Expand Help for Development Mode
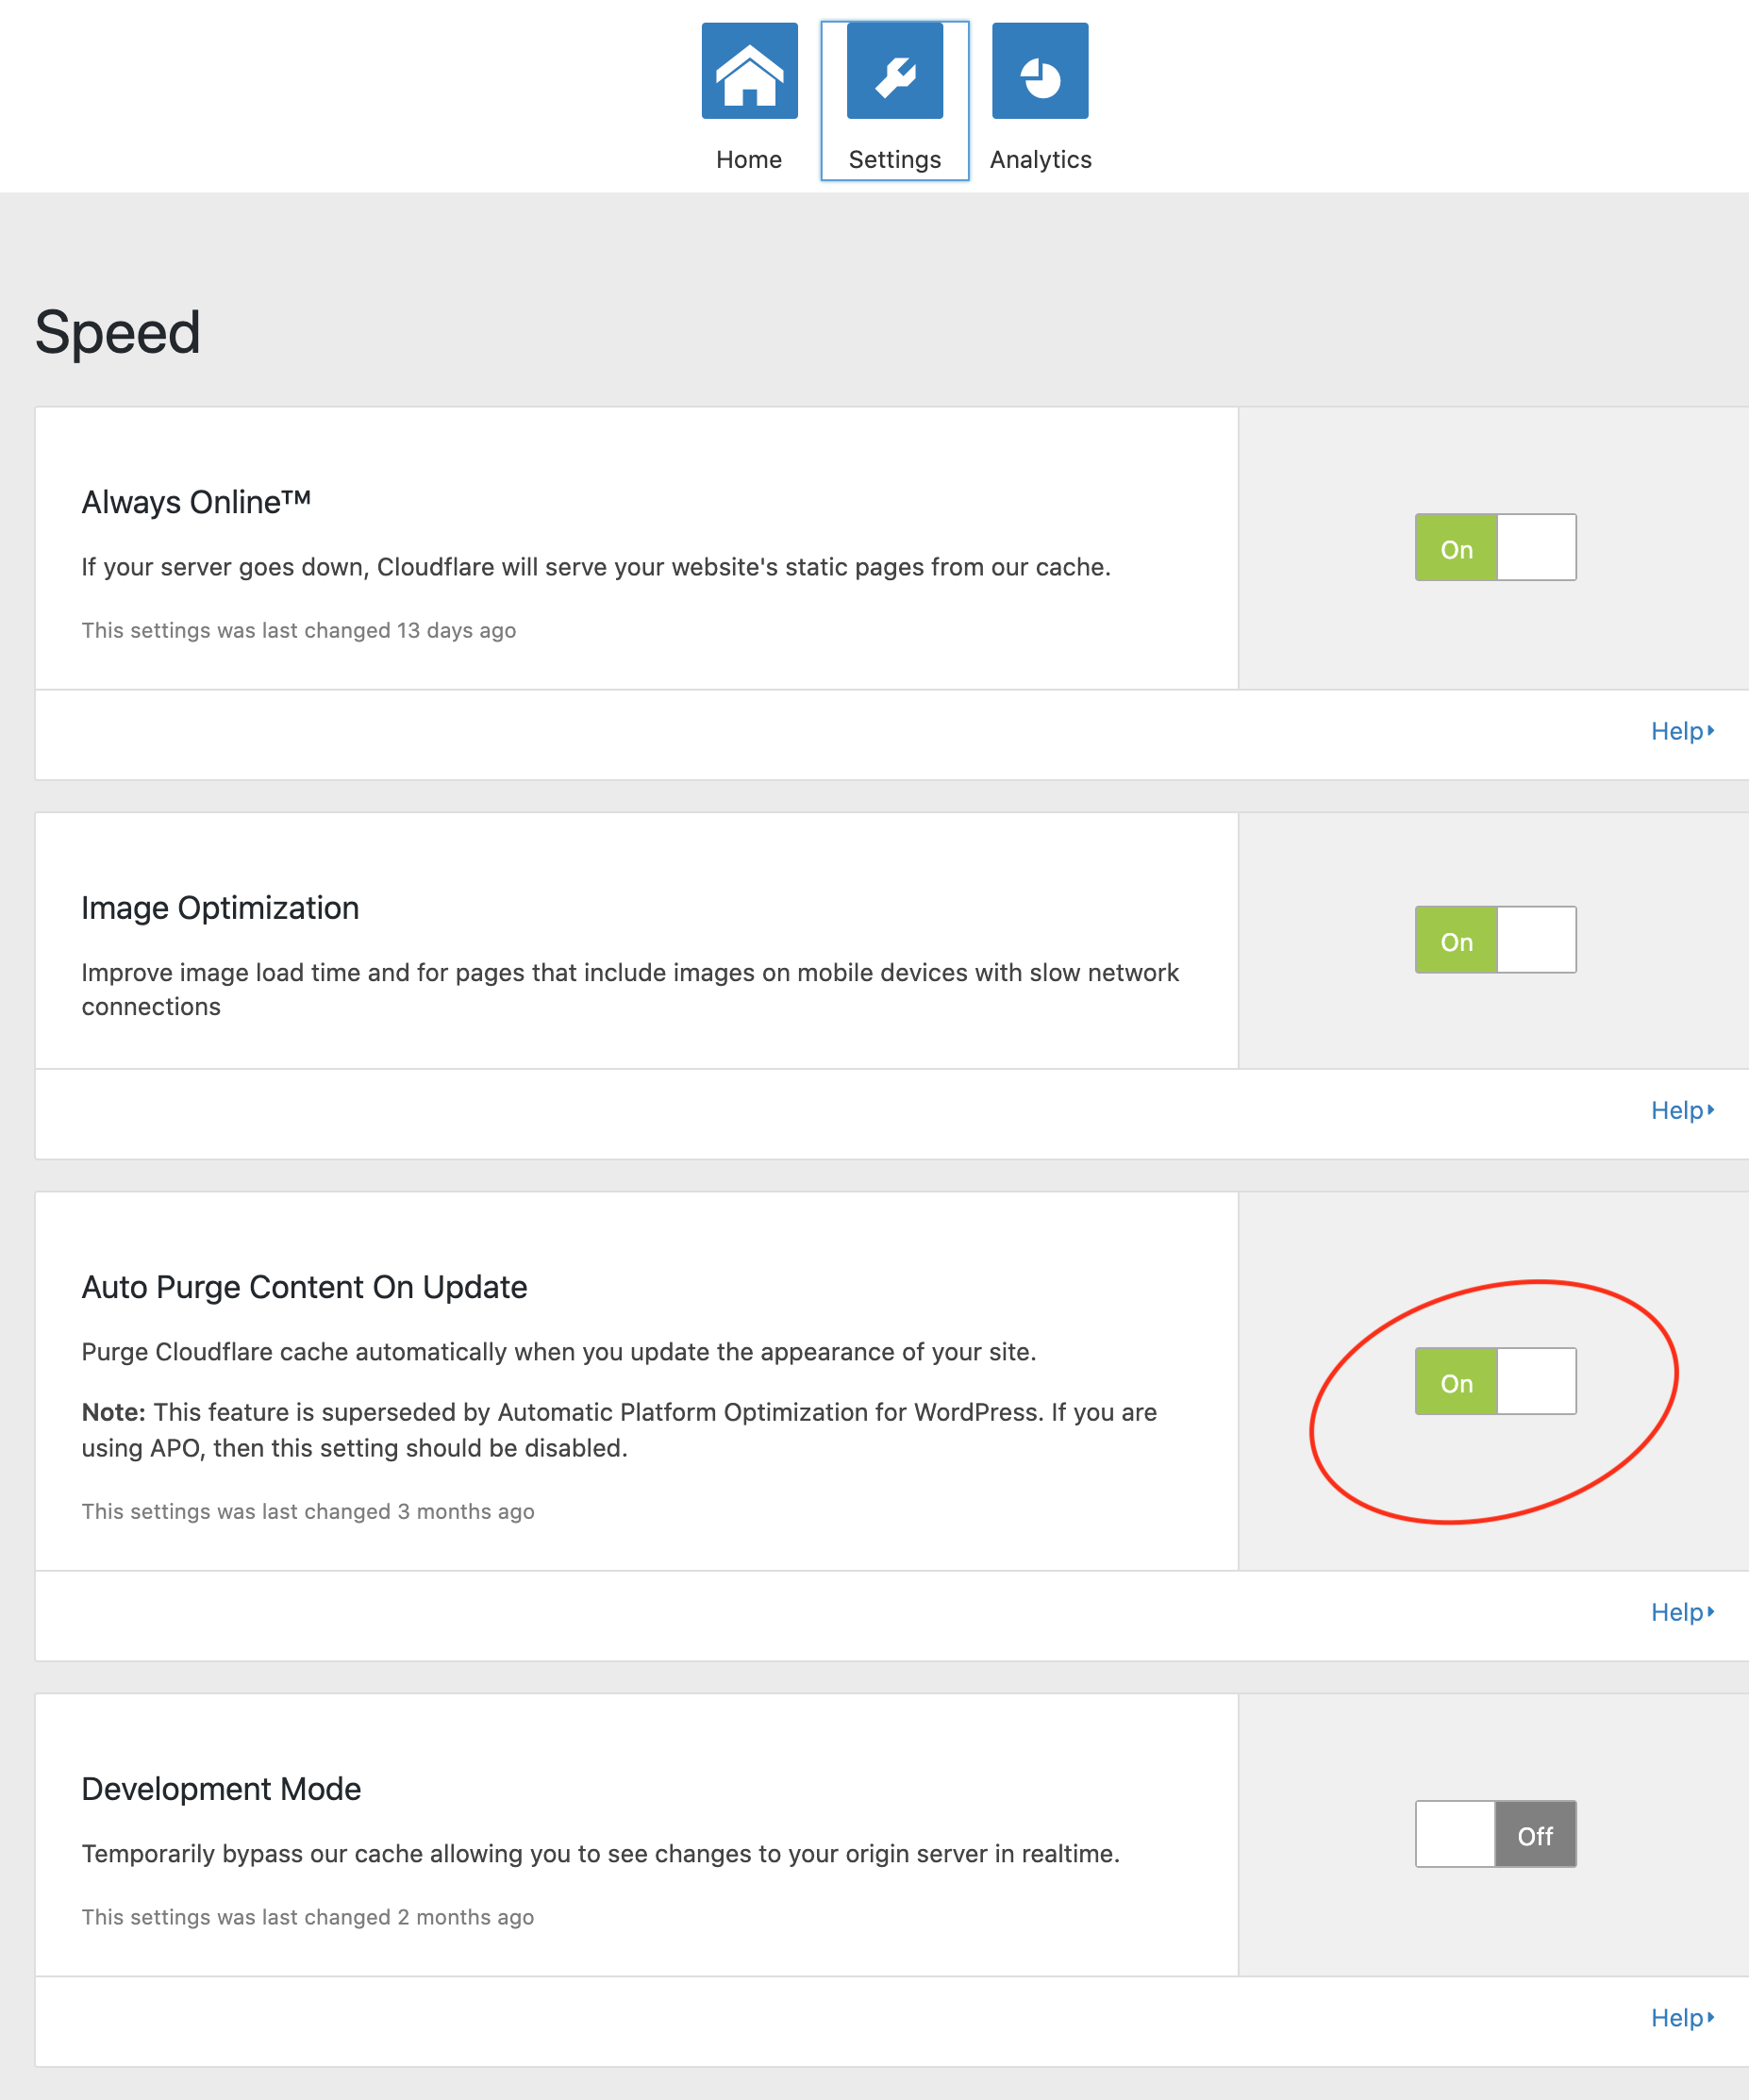The image size is (1749, 2100). (1682, 2018)
